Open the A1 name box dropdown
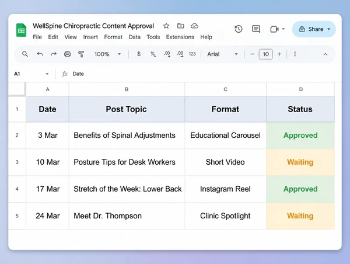The image size is (350, 264). (47, 74)
